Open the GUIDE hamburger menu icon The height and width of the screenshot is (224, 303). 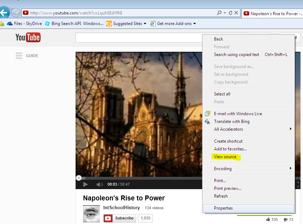[x=19, y=56]
